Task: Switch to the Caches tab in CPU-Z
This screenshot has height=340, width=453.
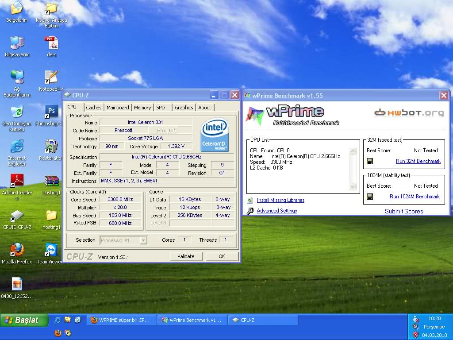Action: (94, 107)
